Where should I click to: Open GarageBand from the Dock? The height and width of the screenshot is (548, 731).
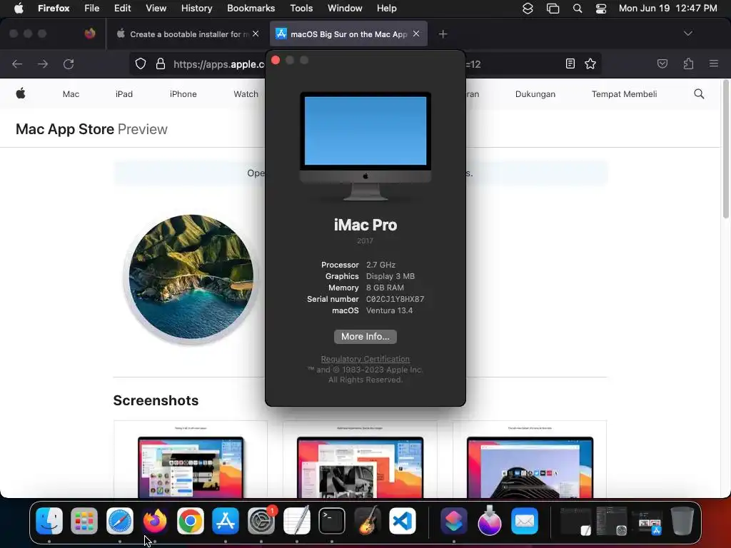pos(368,520)
